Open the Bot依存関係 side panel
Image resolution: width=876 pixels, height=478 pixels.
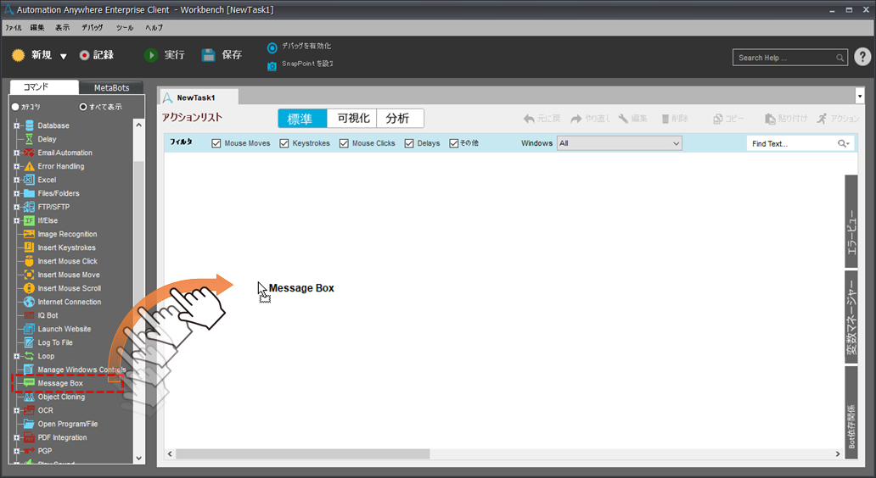851,412
